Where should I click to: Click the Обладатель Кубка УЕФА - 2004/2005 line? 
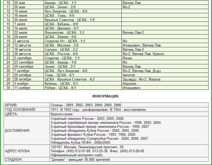(81, 143)
